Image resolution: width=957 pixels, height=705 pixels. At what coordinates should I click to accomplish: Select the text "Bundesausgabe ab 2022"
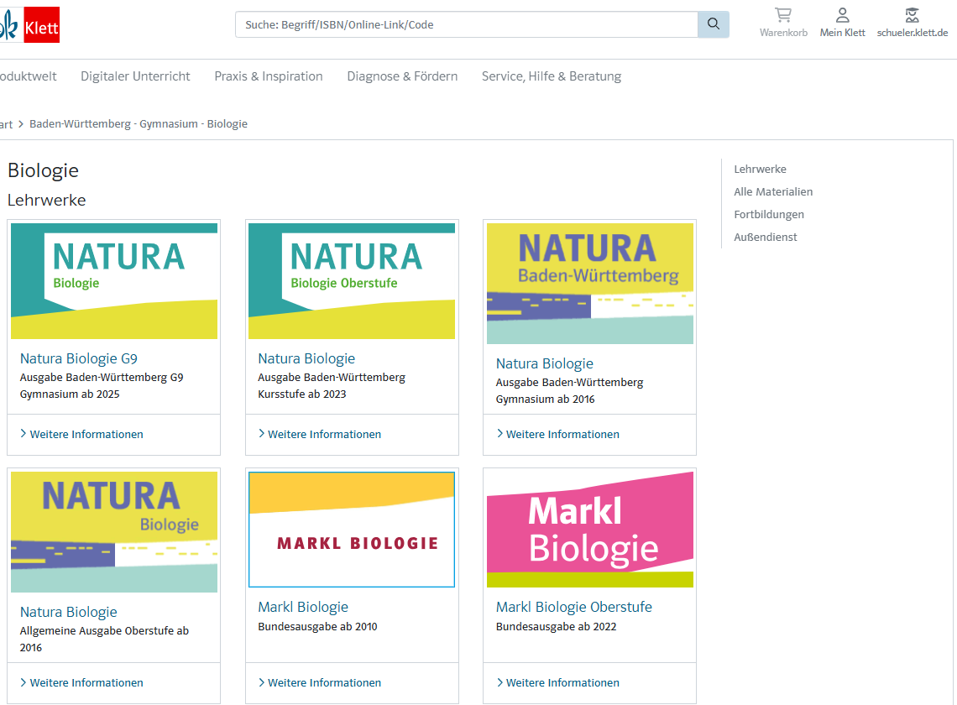(556, 626)
